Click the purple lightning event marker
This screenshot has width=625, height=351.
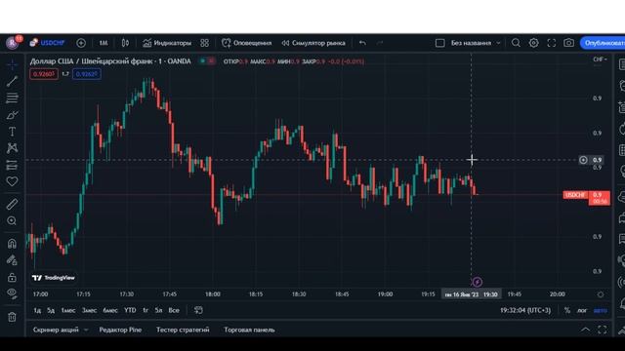pyautogui.click(x=478, y=282)
